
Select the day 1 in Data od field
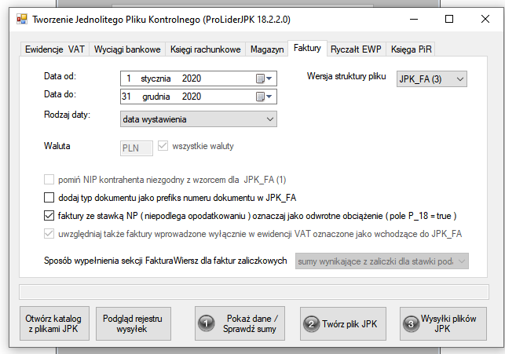129,78
